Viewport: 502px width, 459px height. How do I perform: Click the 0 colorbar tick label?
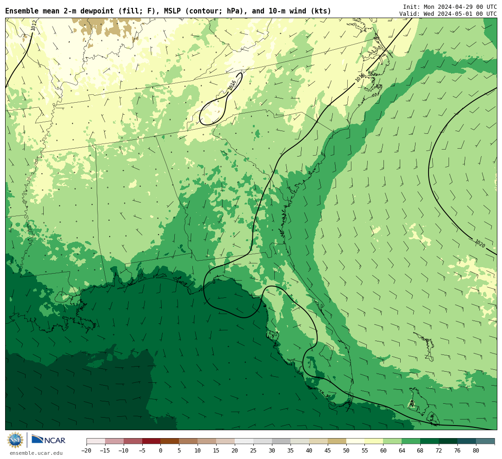(161, 451)
